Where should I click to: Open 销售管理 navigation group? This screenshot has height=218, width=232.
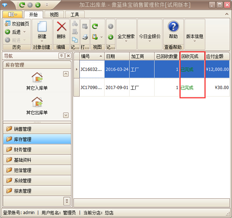(37, 129)
